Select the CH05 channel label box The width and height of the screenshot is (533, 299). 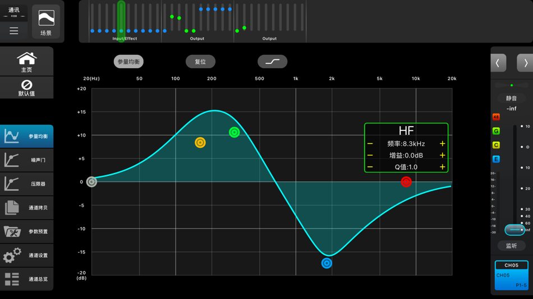pyautogui.click(x=511, y=275)
